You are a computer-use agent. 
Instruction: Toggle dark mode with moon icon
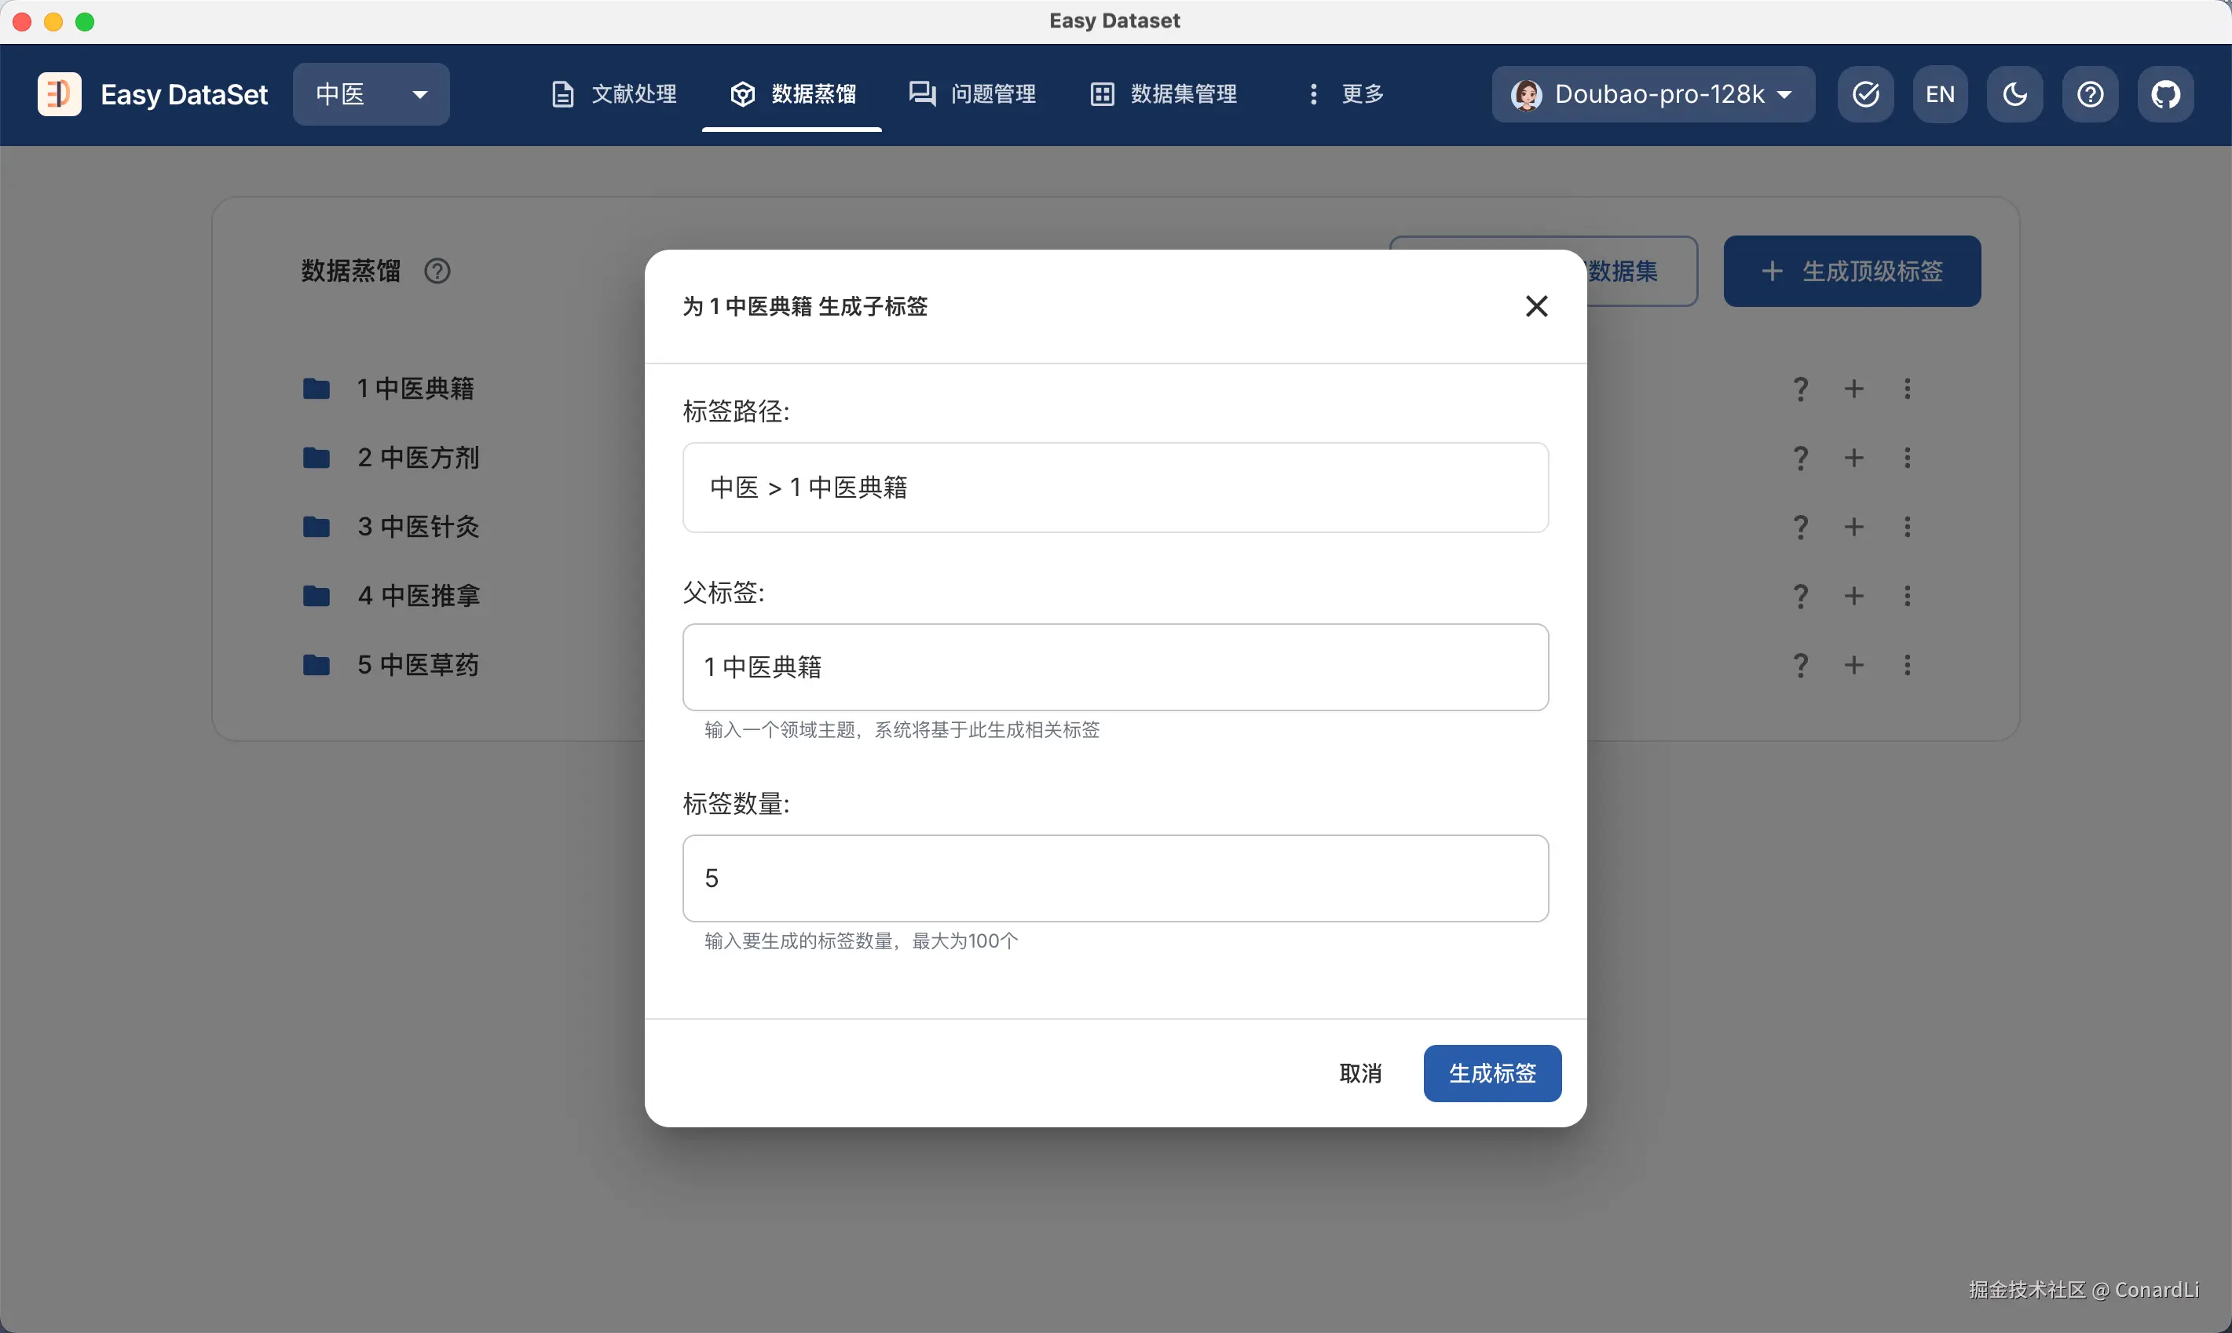tap(2014, 94)
